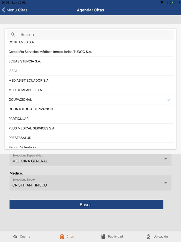The image size is (181, 242).
Task: Tap the Search input field
Action: coord(90,34)
